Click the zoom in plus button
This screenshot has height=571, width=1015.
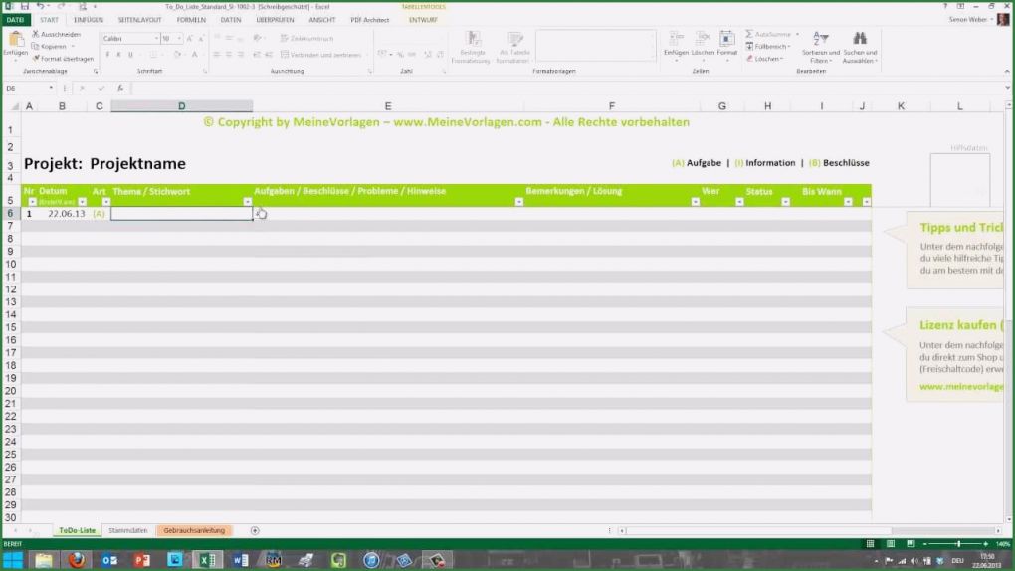(x=986, y=544)
